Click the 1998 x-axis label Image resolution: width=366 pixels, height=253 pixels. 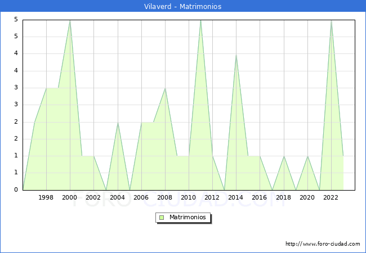[x=46, y=197]
